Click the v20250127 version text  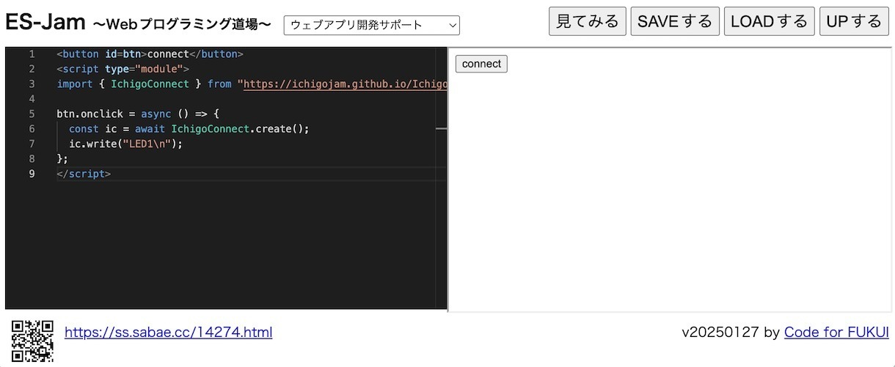coord(720,333)
